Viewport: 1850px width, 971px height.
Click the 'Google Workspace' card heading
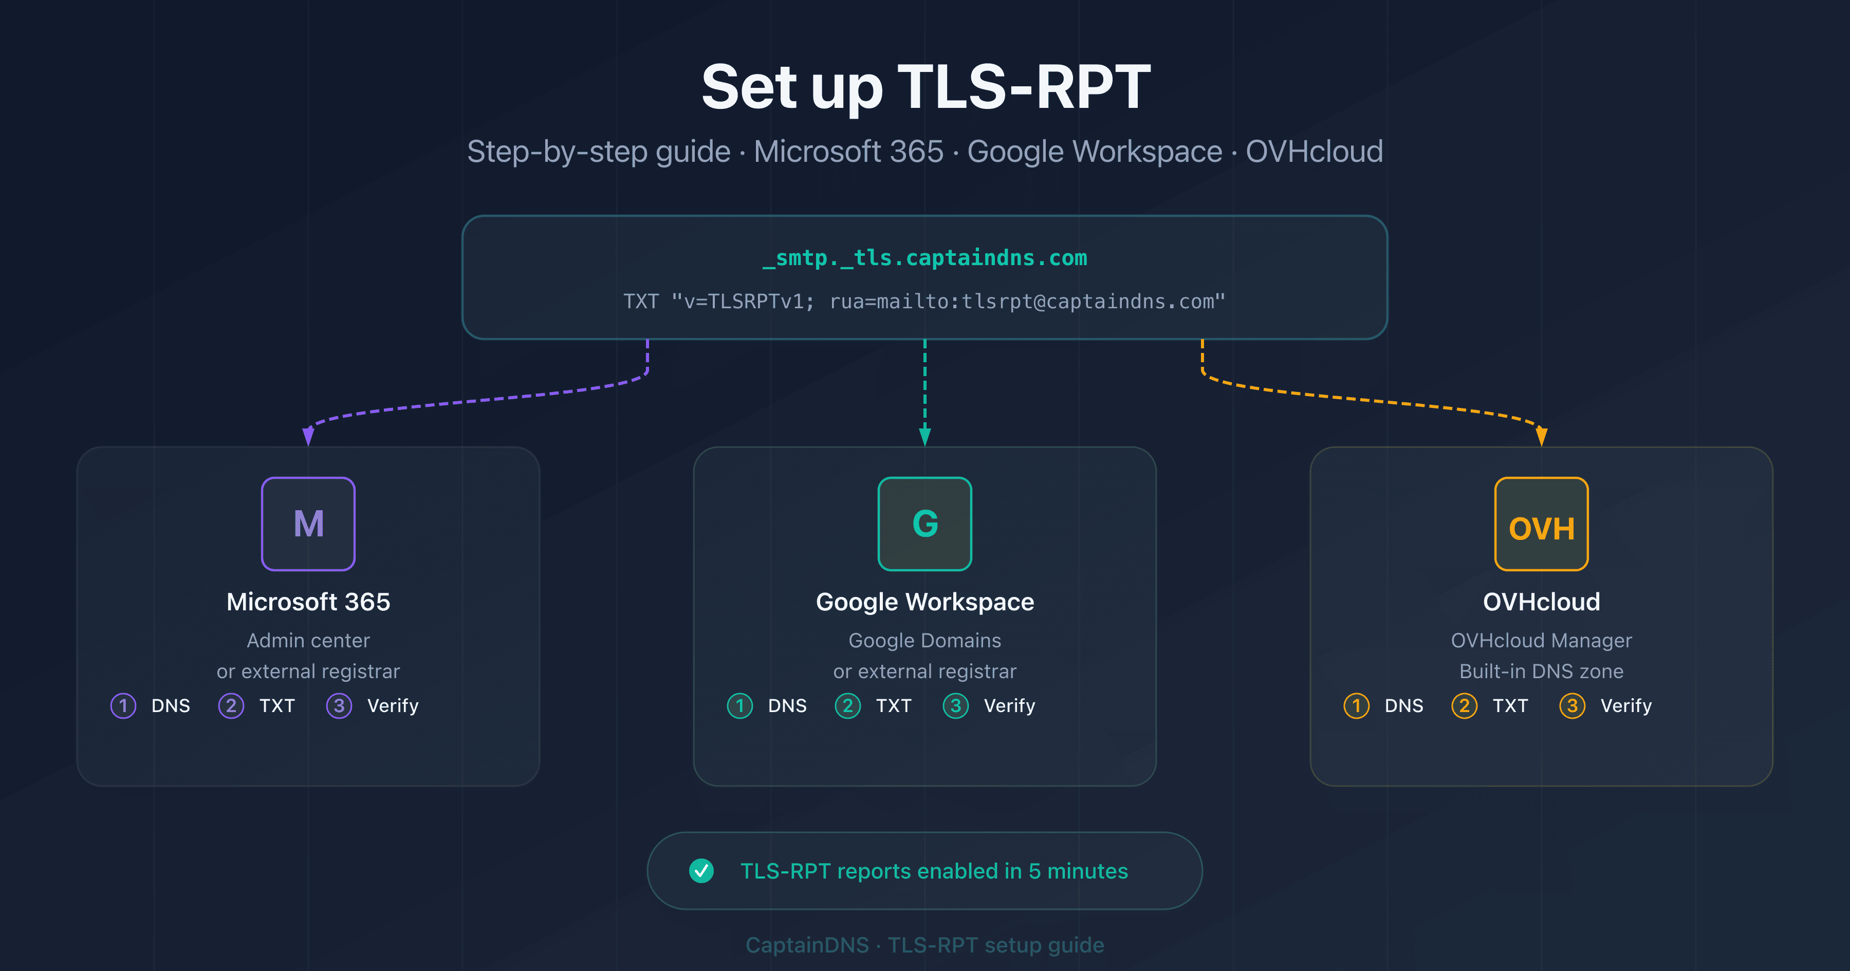click(x=925, y=602)
